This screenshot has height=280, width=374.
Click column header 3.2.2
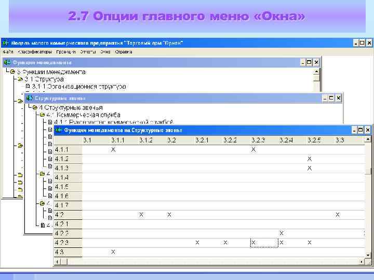coord(230,140)
